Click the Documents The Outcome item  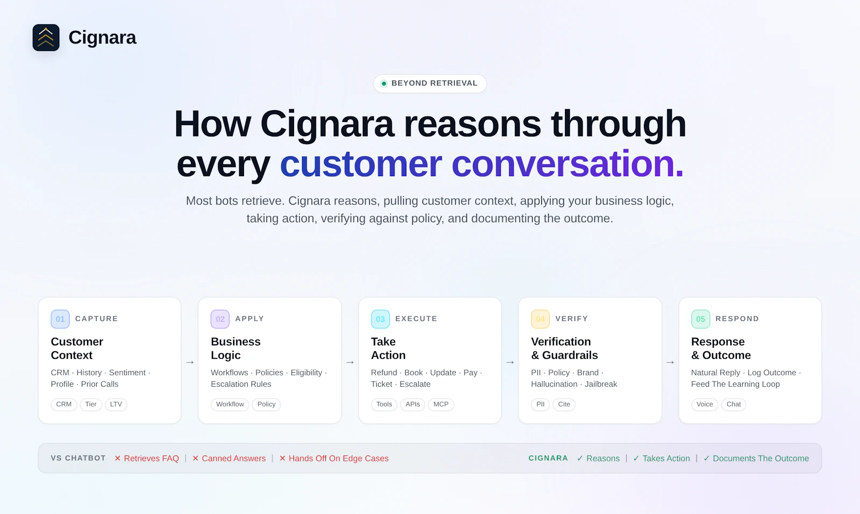click(x=756, y=458)
